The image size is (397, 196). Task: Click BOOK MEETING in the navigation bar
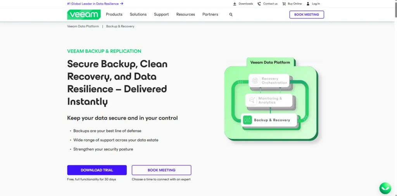click(x=307, y=15)
